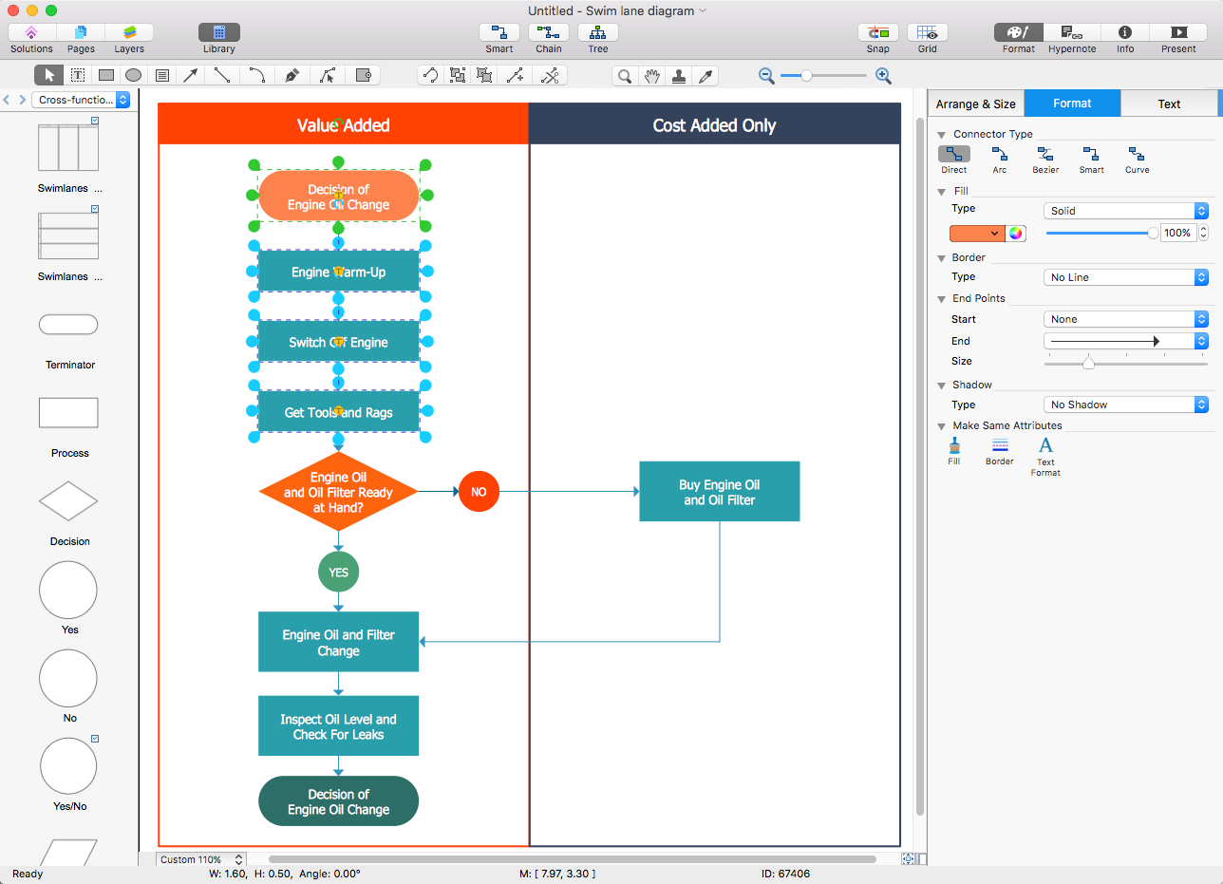Choose the Bezier connector type
This screenshot has height=884, width=1223.
point(1045,160)
